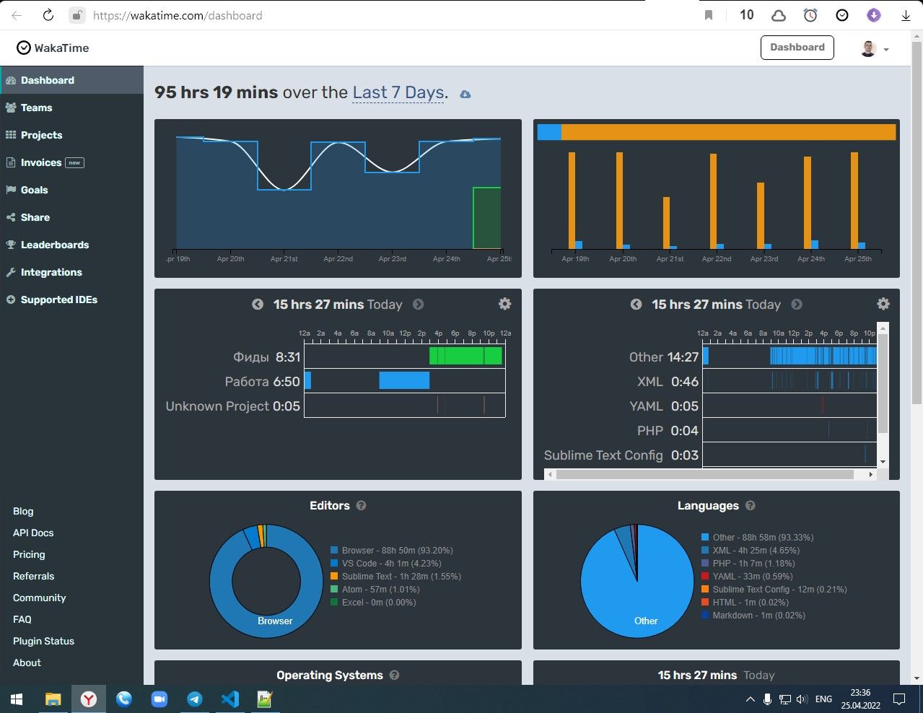
Task: Click the Browser legend color swatch
Action: coord(334,551)
